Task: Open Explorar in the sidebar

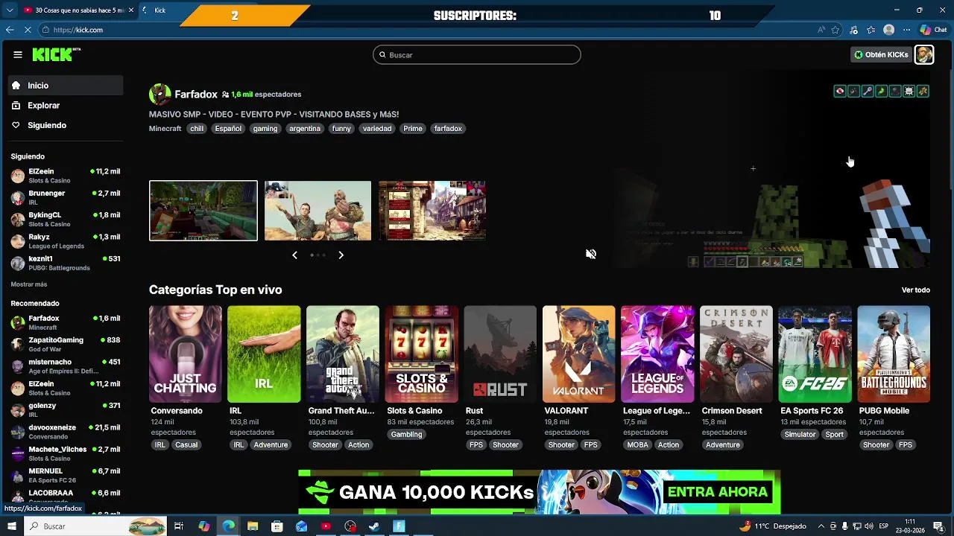Action: 66,106
